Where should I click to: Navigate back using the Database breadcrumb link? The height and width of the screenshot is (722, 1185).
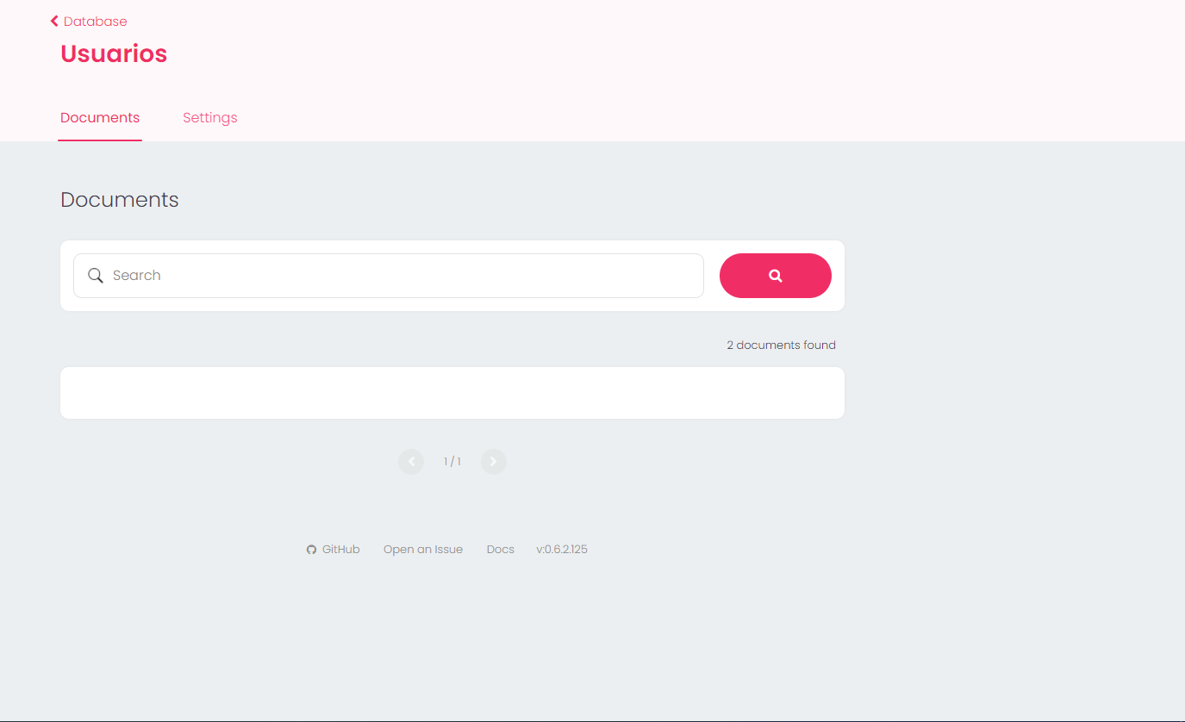click(x=95, y=21)
